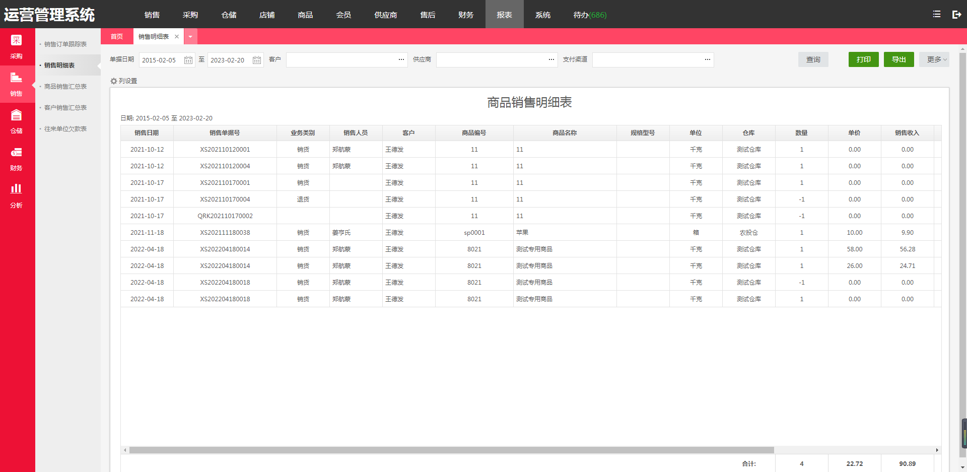967x472 pixels.
Task: Open the 商品 top menu
Action: pos(305,15)
